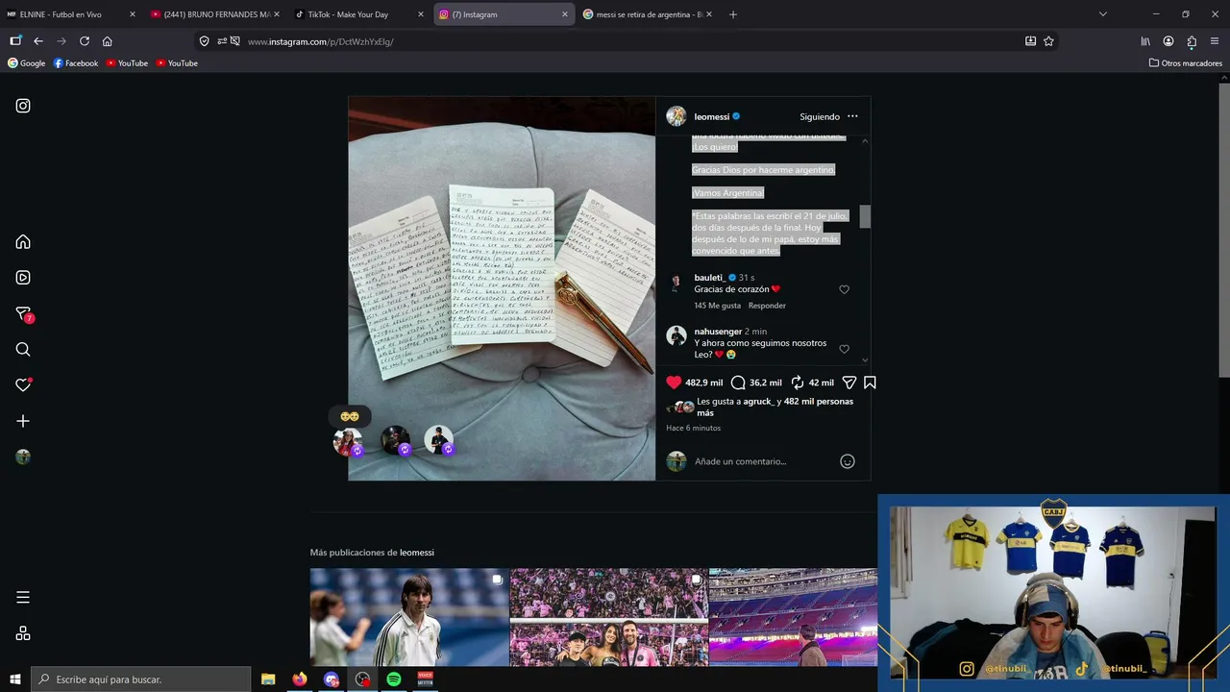Open agruck_ profile from likes line
This screenshot has width=1230, height=692.
758,402
